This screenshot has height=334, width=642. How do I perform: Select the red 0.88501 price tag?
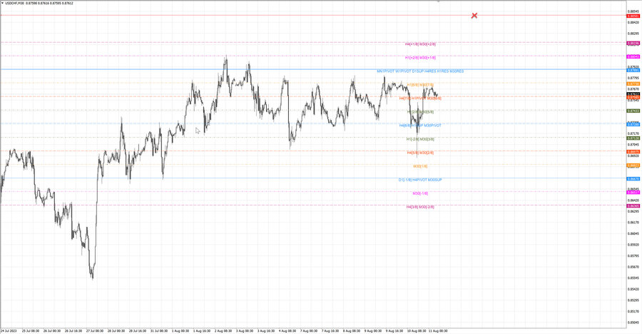(633, 16)
